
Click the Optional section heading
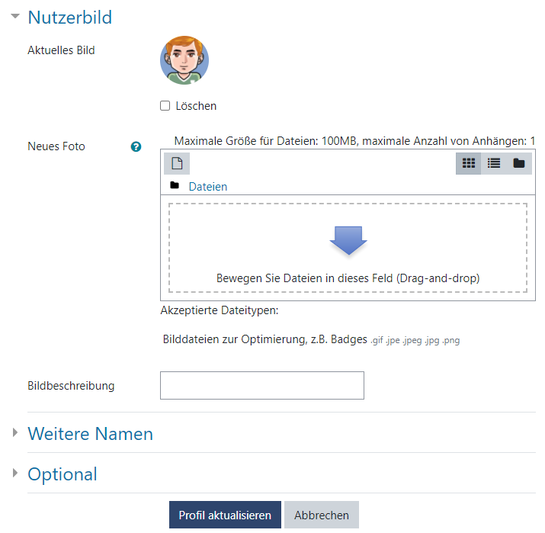click(x=63, y=474)
